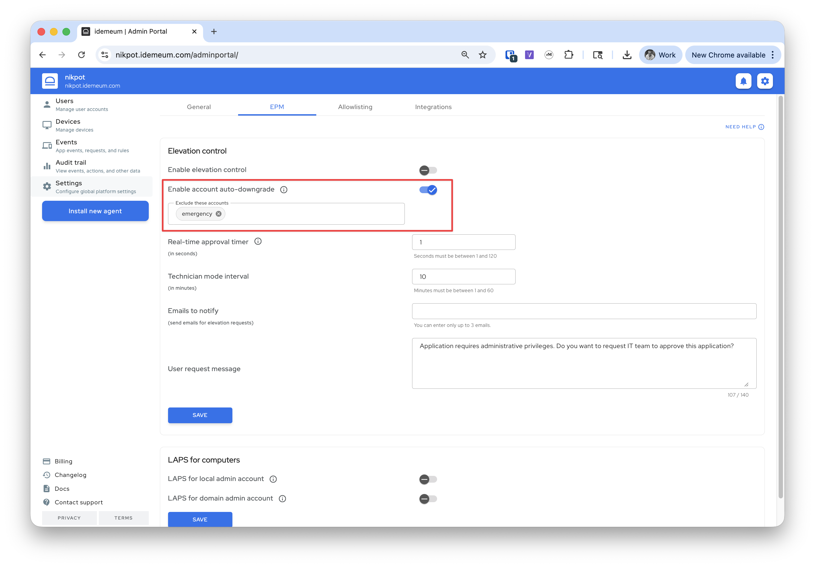Click the info icon next to Real-time approval timer

click(x=258, y=242)
